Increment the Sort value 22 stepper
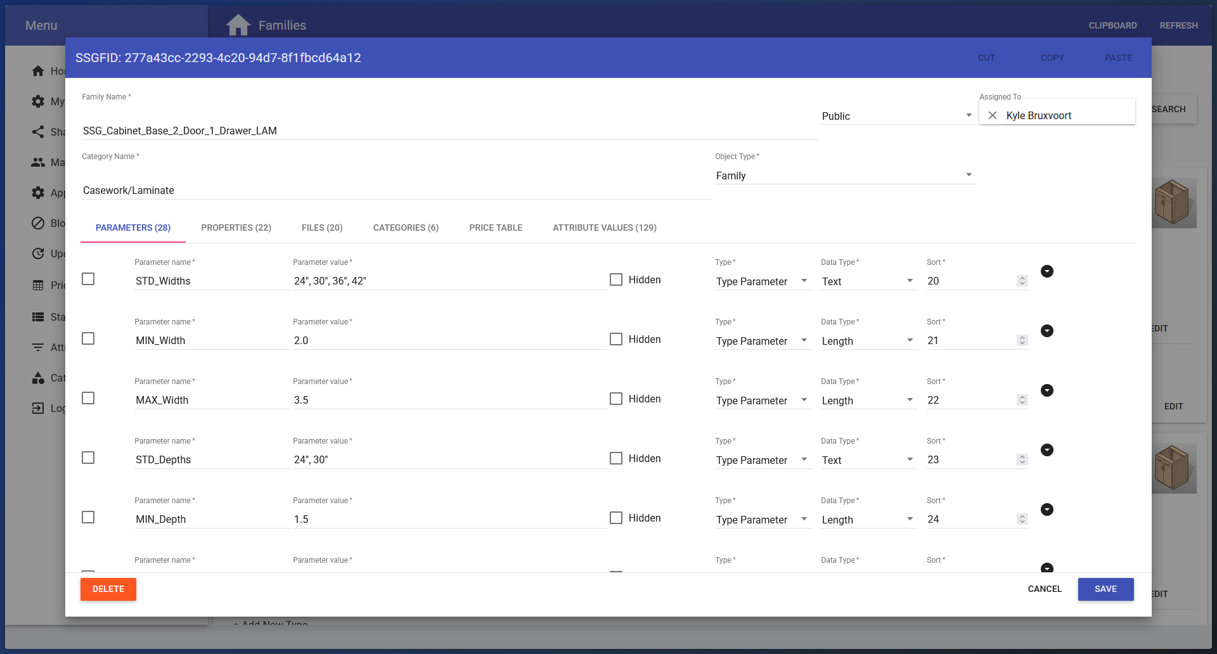 [1022, 397]
